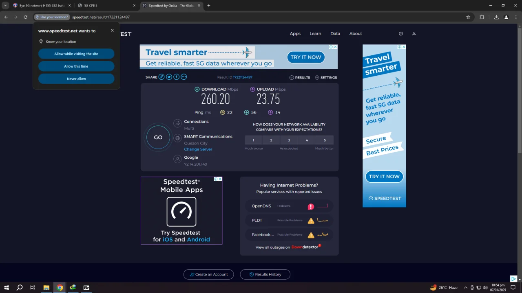Open Results History

point(265,274)
